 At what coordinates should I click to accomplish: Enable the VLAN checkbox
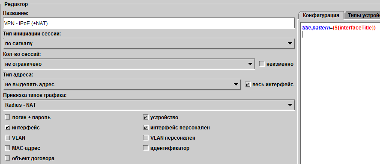8,138
